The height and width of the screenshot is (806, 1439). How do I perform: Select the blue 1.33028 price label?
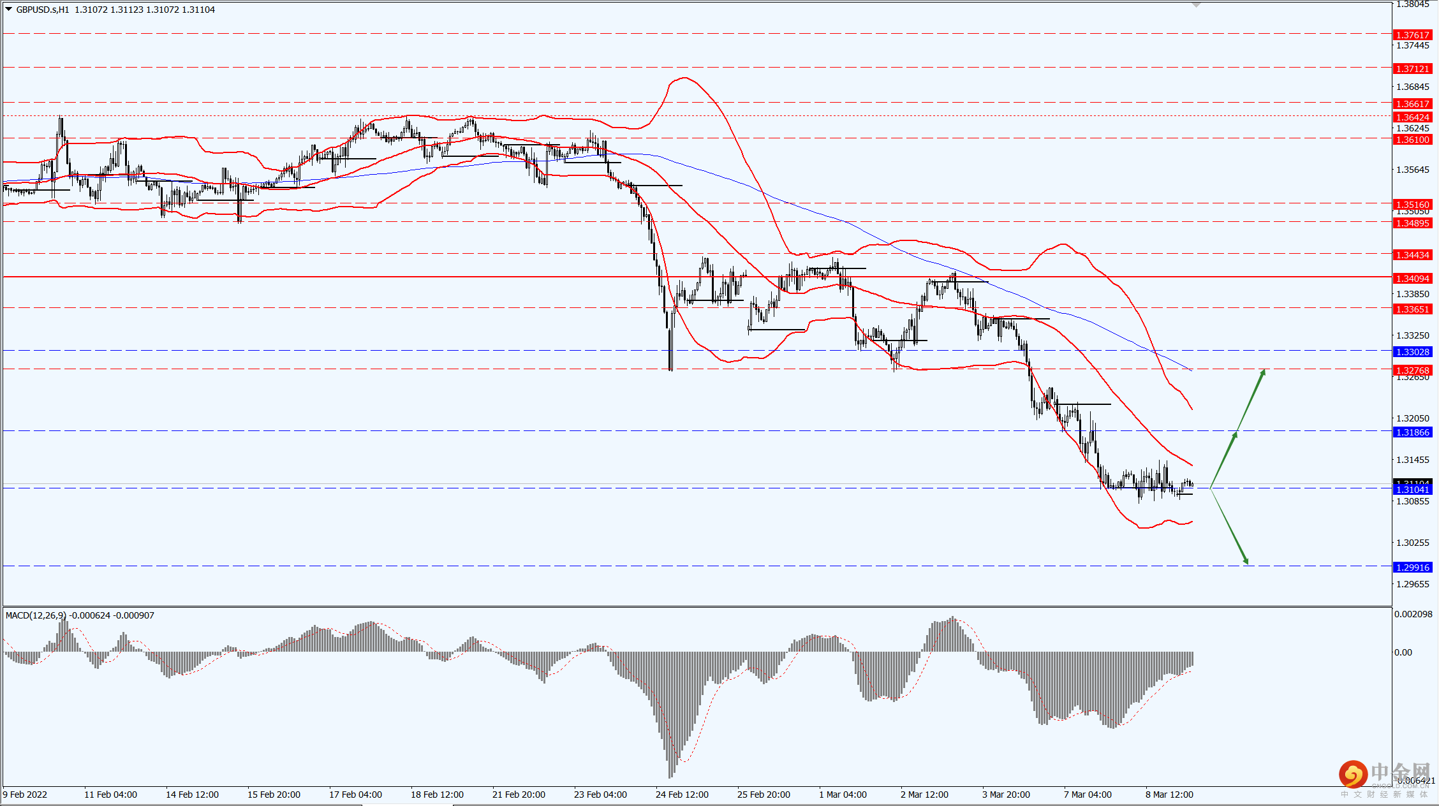point(1413,352)
